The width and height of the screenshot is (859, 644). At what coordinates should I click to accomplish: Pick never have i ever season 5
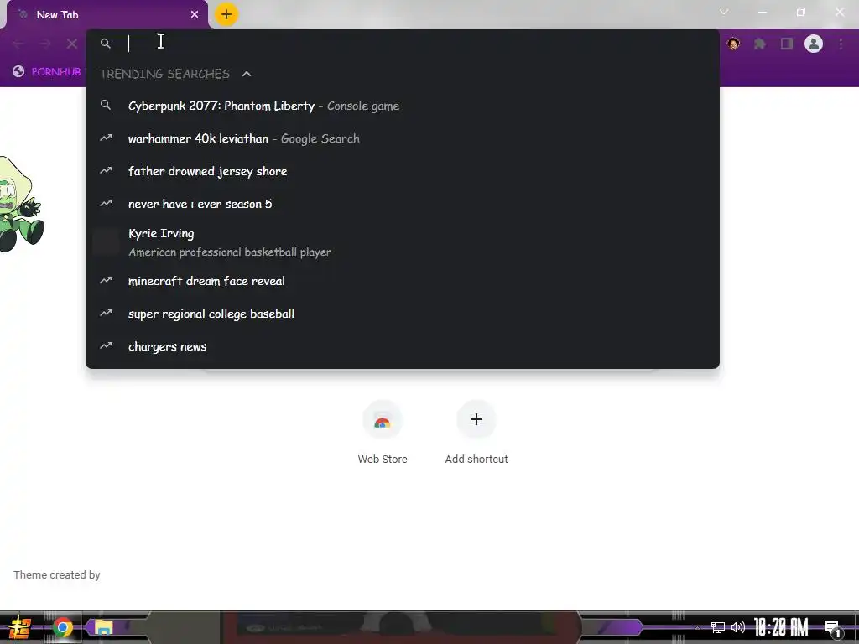pos(402,204)
